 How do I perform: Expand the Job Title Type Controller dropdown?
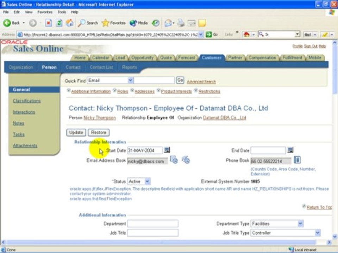point(318,233)
